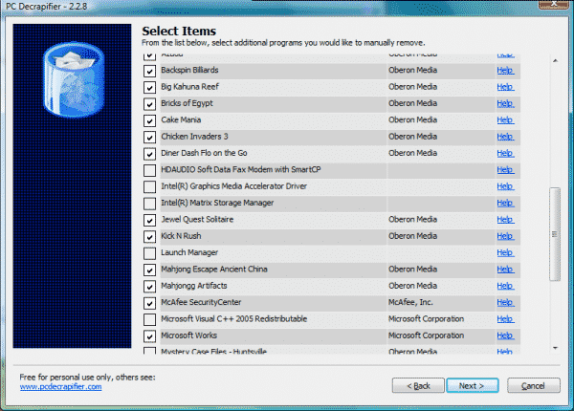The height and width of the screenshot is (411, 574).
Task: Click the scrollbar down arrow
Action: [x=554, y=348]
